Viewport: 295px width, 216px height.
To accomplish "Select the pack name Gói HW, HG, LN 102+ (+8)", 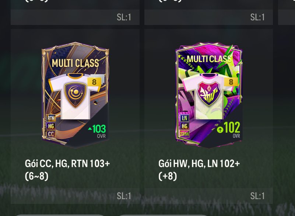I will (199, 170).
